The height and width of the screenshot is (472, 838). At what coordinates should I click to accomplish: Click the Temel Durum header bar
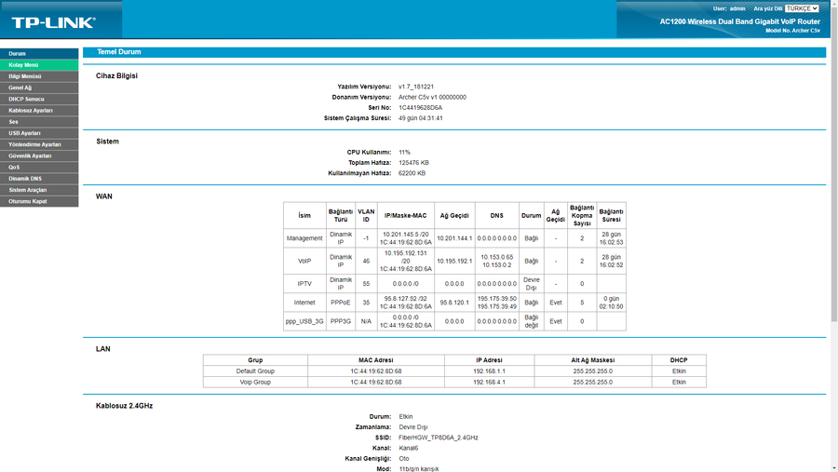[x=454, y=52]
